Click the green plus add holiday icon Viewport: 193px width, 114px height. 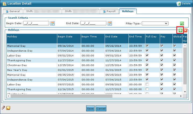(x=180, y=31)
